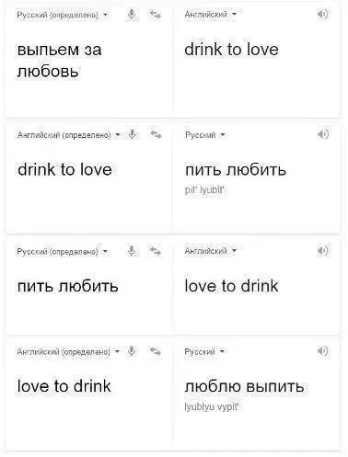Listen to the 'drink to love' translation output
Screen dimensions: 348x457
pyautogui.click(x=322, y=14)
